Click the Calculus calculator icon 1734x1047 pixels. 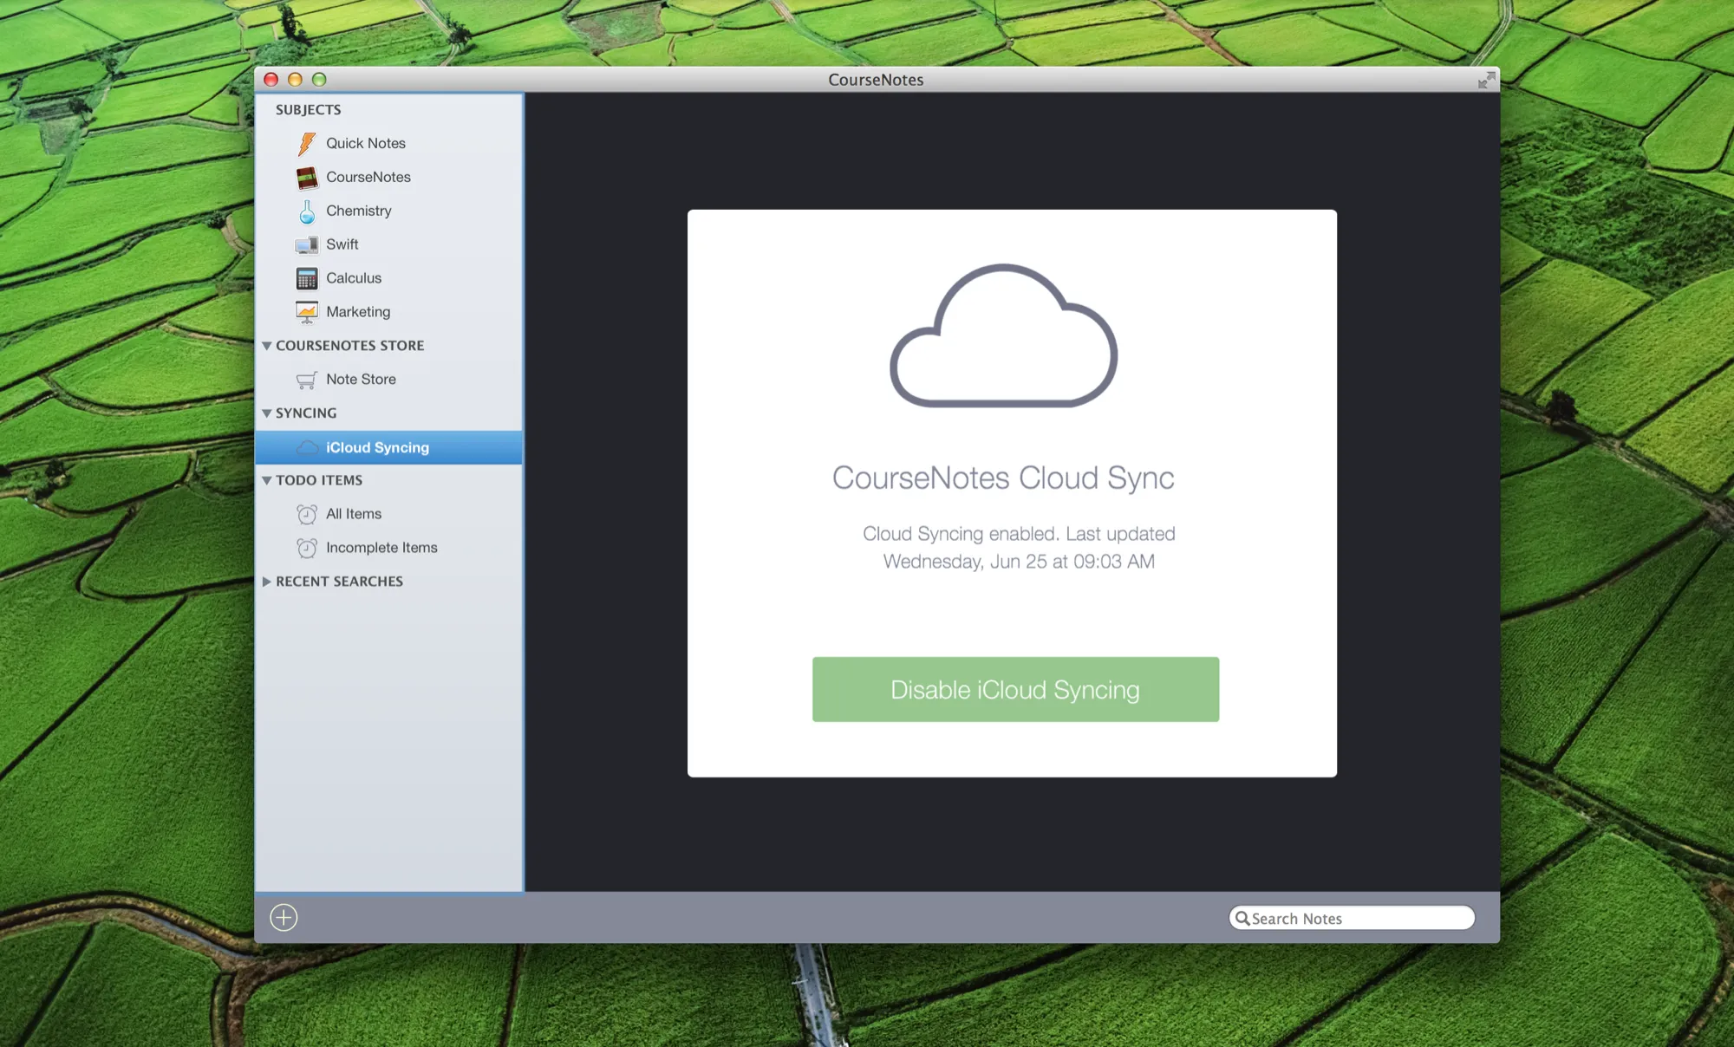[x=307, y=278]
